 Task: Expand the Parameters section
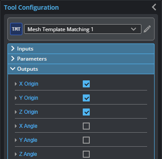pos(81,59)
